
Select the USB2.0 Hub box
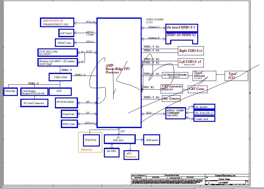(x=60, y=77)
